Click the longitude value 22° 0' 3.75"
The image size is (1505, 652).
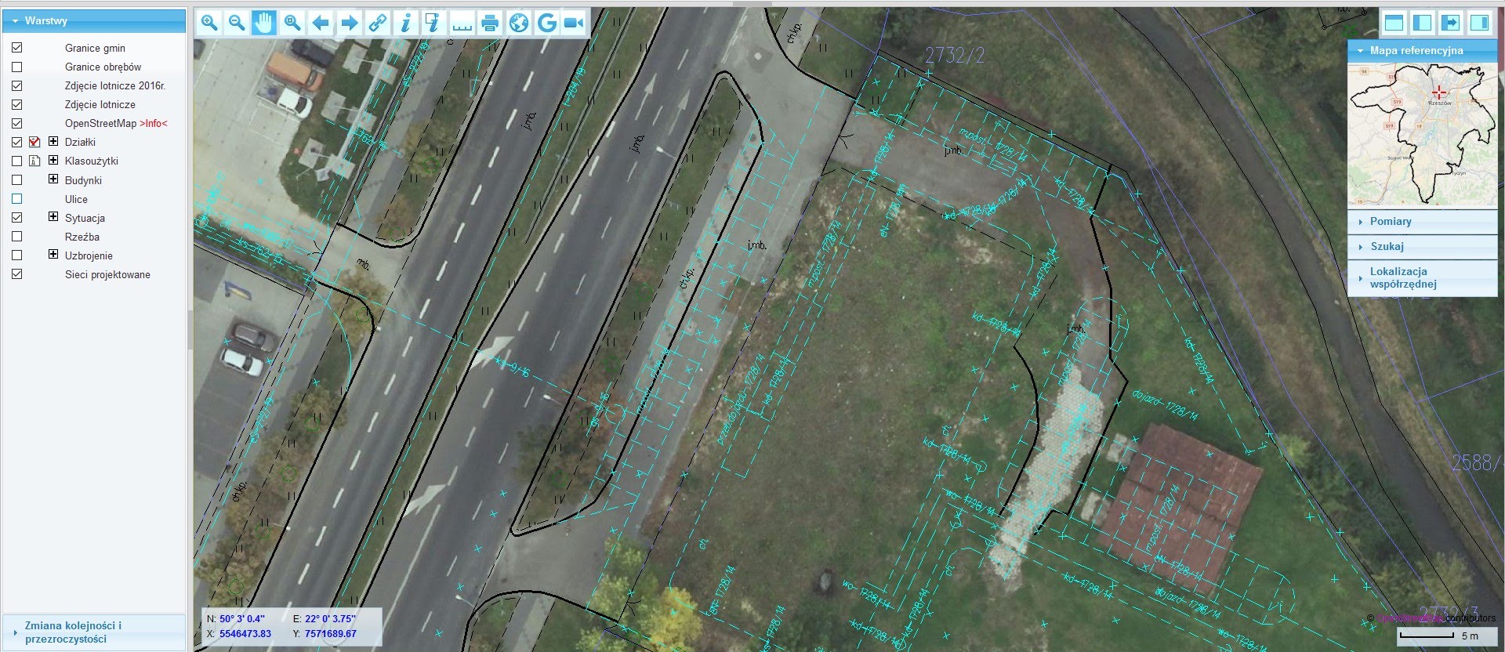coord(330,619)
